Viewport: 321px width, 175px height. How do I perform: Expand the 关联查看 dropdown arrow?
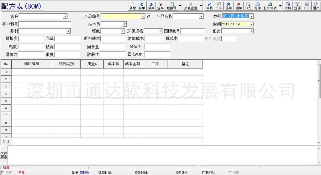coord(201,6)
